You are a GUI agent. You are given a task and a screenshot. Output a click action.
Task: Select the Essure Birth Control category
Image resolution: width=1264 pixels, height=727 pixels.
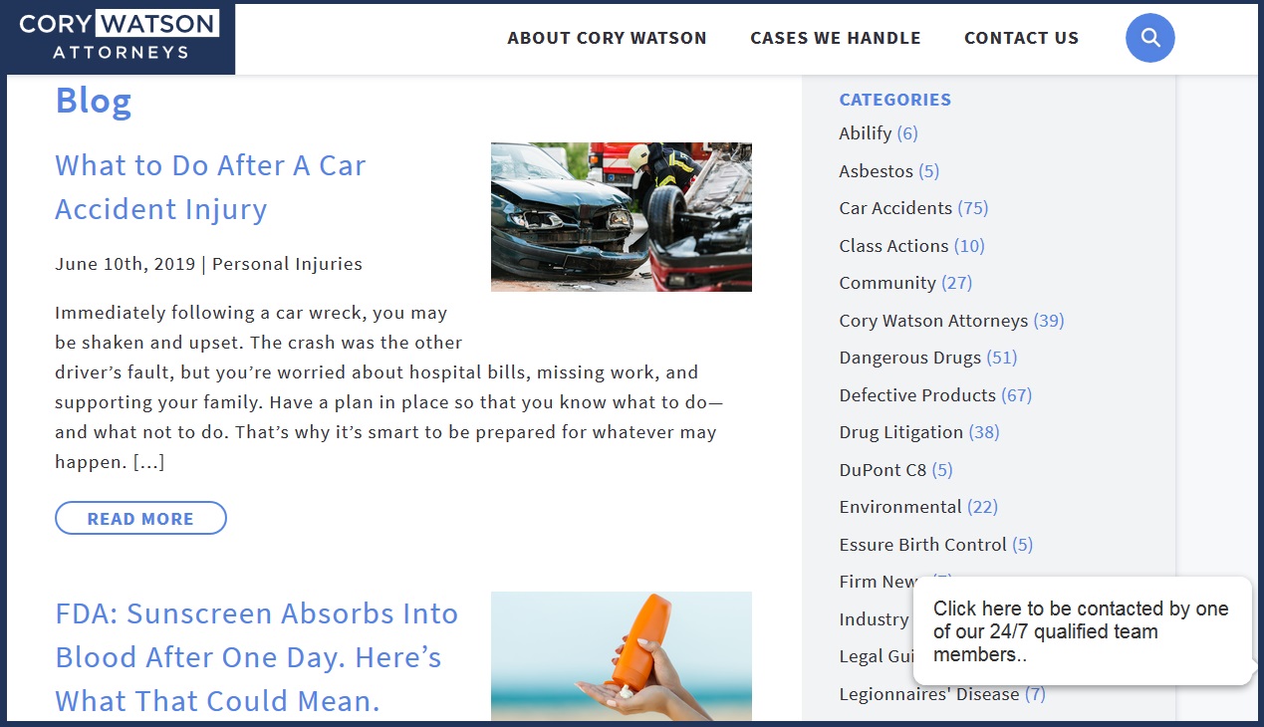923,545
